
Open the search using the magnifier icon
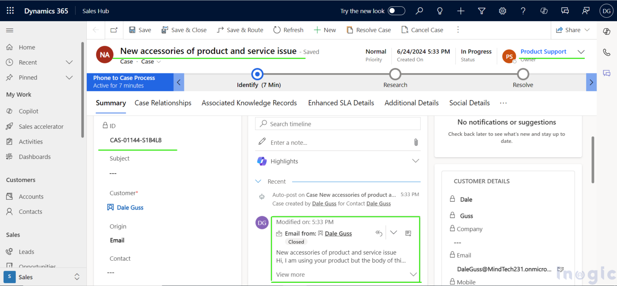[419, 11]
